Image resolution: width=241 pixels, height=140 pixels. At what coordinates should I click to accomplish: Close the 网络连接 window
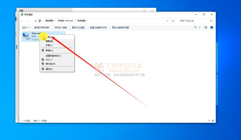(x=212, y=14)
